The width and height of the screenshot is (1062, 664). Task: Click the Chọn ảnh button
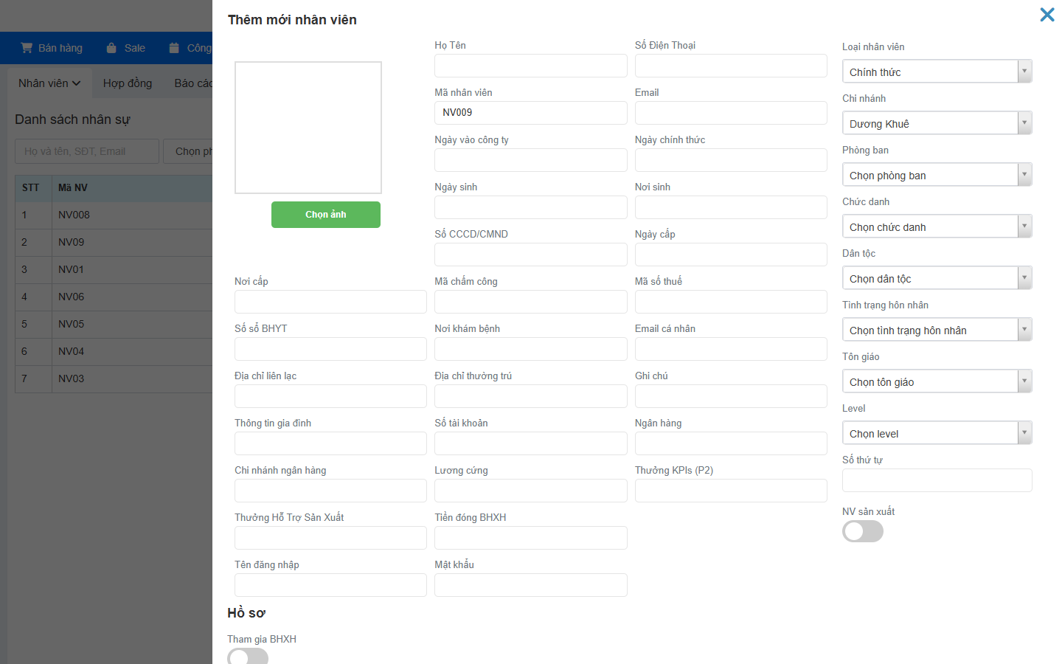[x=326, y=215]
